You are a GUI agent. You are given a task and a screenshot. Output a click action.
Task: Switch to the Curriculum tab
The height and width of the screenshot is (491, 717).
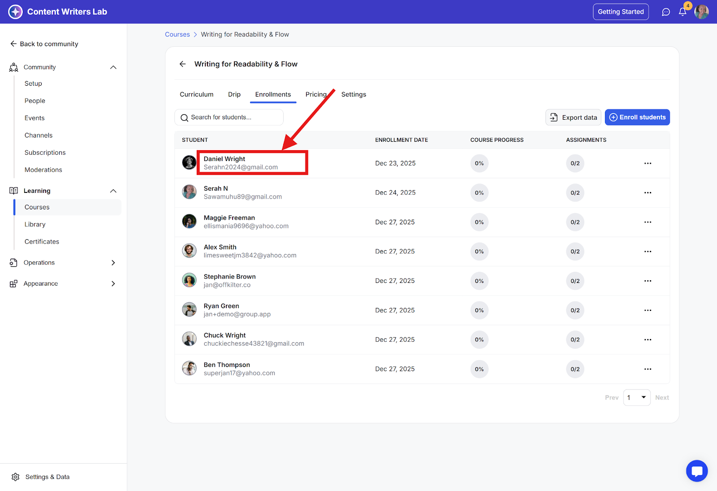(x=196, y=95)
